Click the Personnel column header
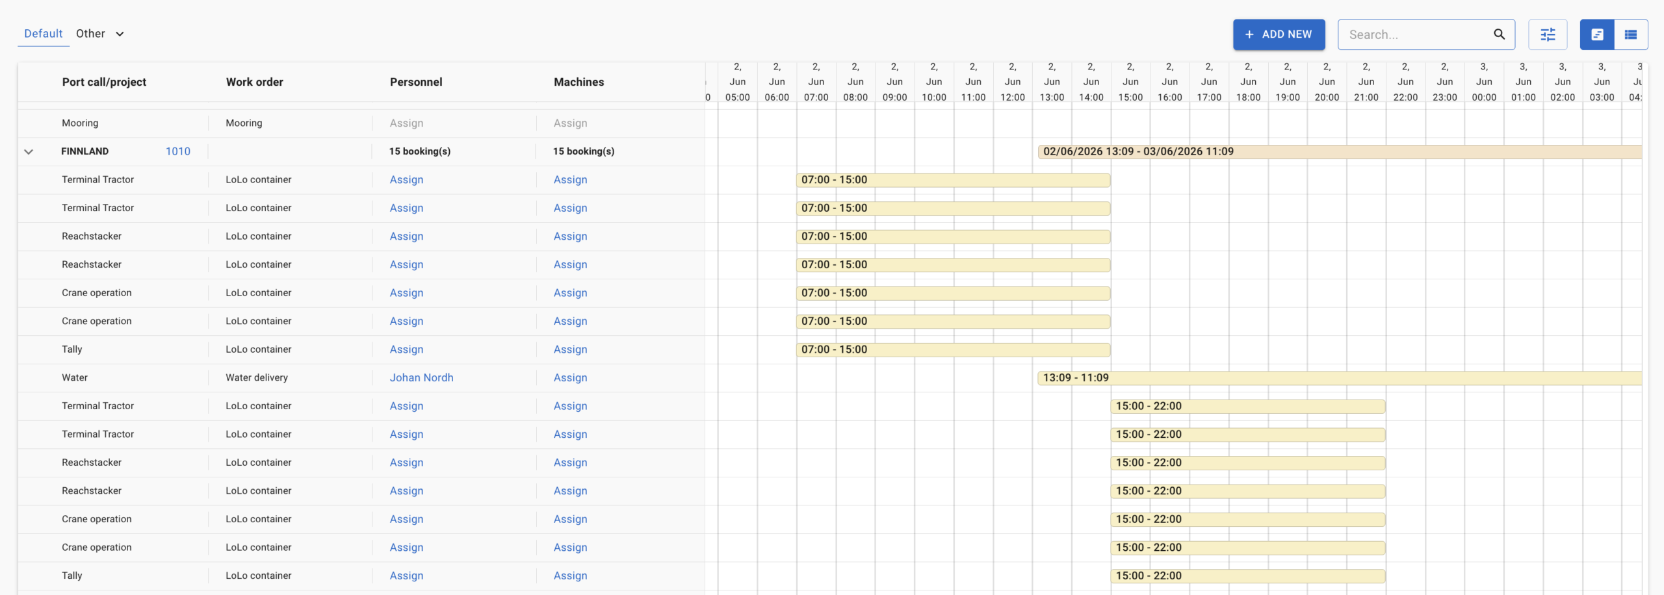The image size is (1664, 595). [416, 82]
